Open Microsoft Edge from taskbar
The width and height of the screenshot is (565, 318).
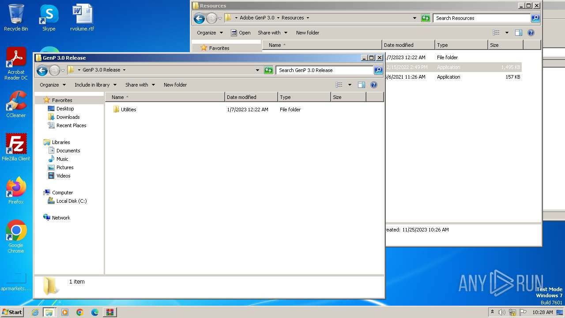[94, 312]
